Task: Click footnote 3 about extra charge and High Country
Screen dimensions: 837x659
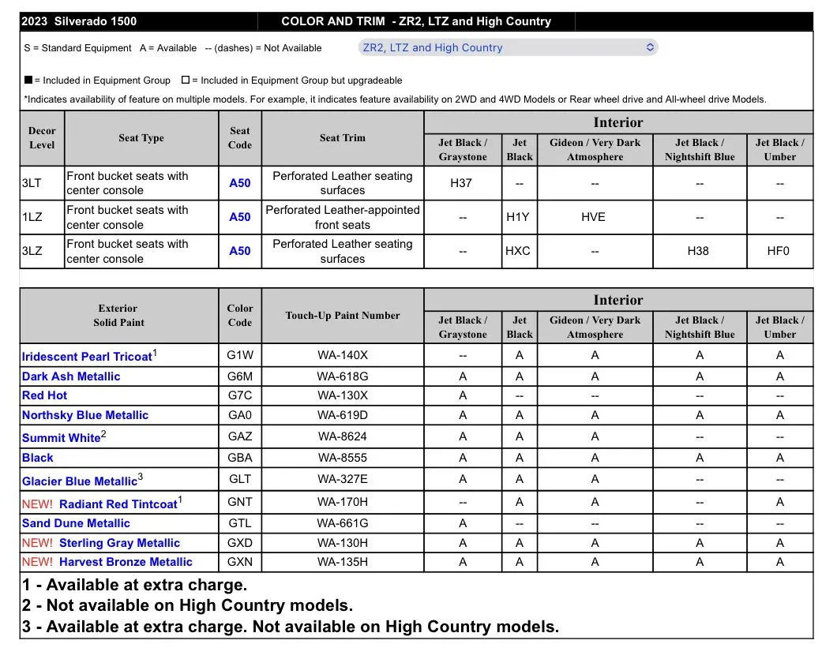Action: click(x=291, y=627)
